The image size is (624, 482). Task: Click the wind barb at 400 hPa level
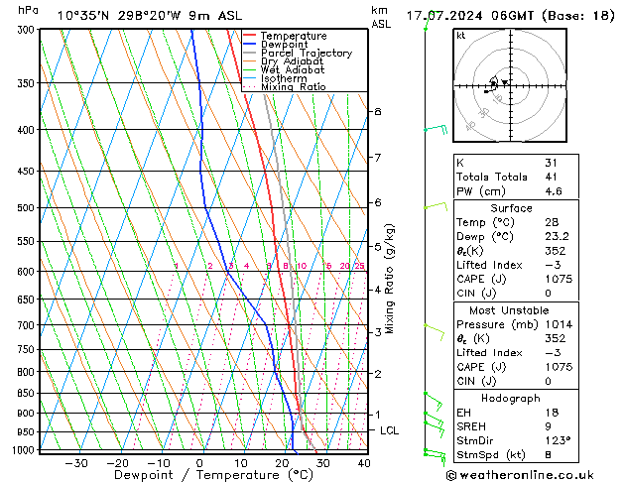(x=437, y=129)
